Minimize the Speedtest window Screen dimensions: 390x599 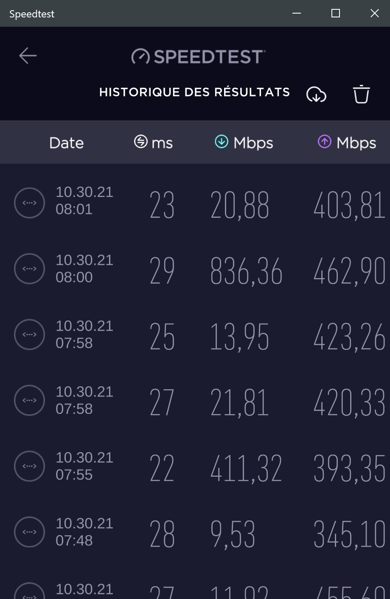coord(297,13)
